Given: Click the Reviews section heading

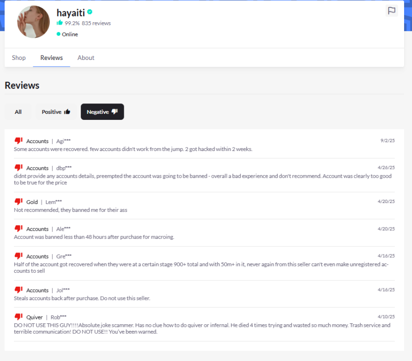Looking at the screenshot, I should 22,86.
